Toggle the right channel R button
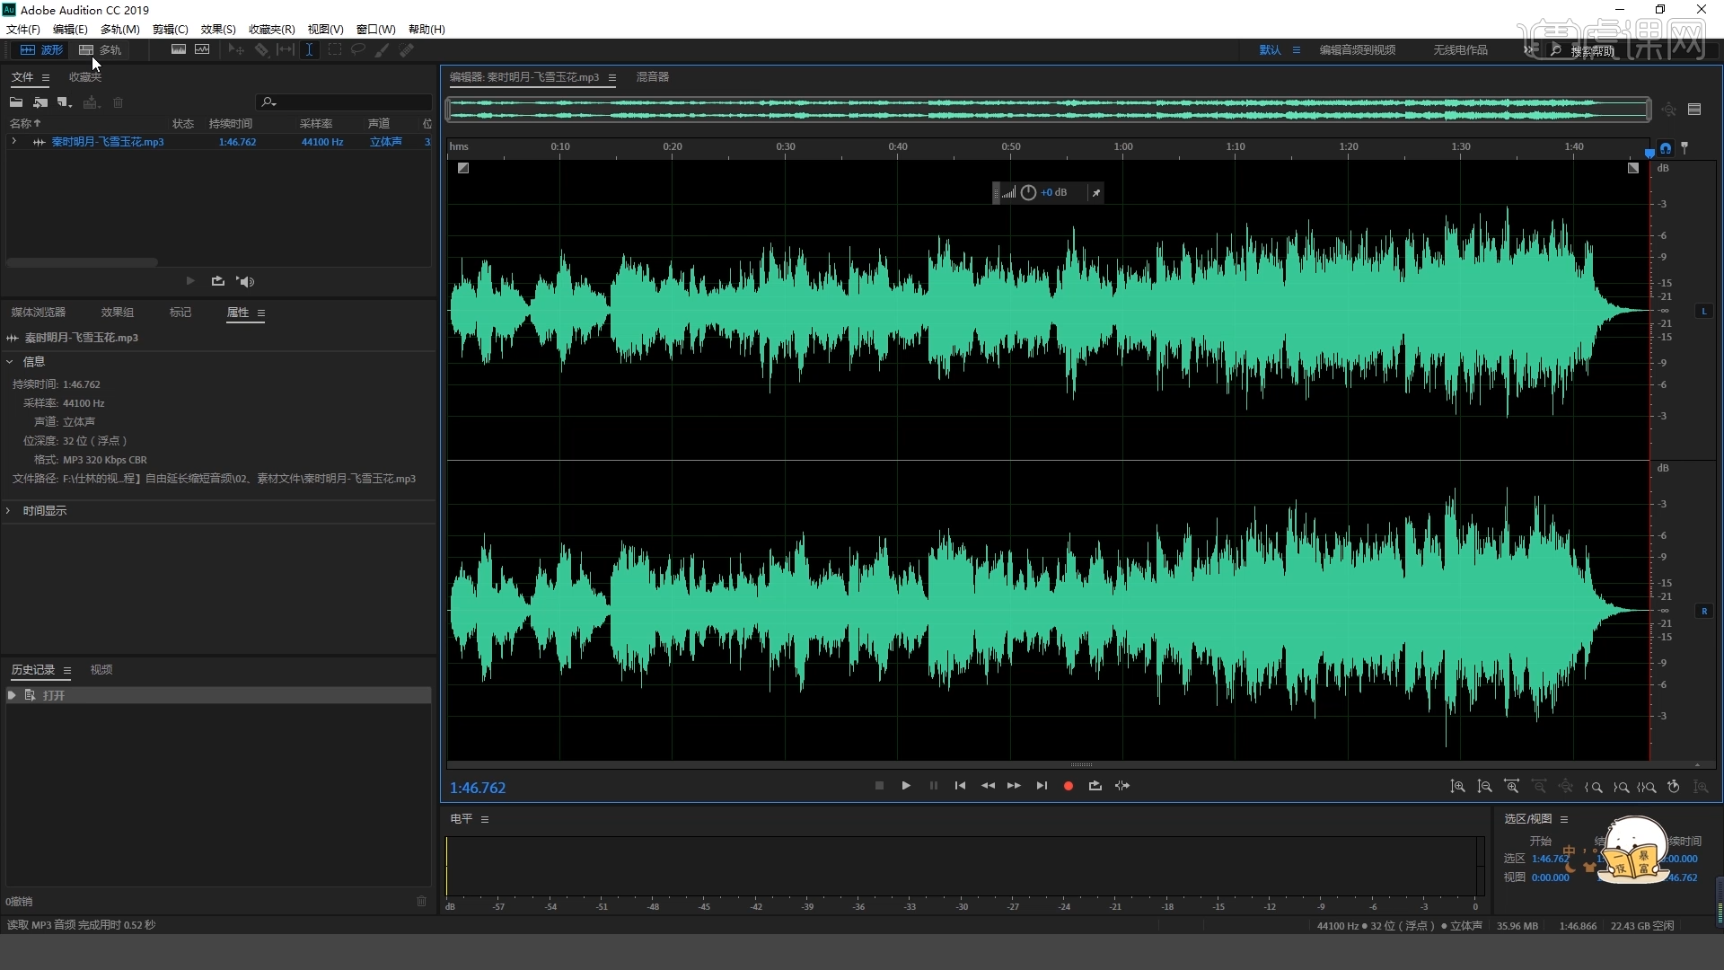Image resolution: width=1724 pixels, height=970 pixels. pos(1703,612)
